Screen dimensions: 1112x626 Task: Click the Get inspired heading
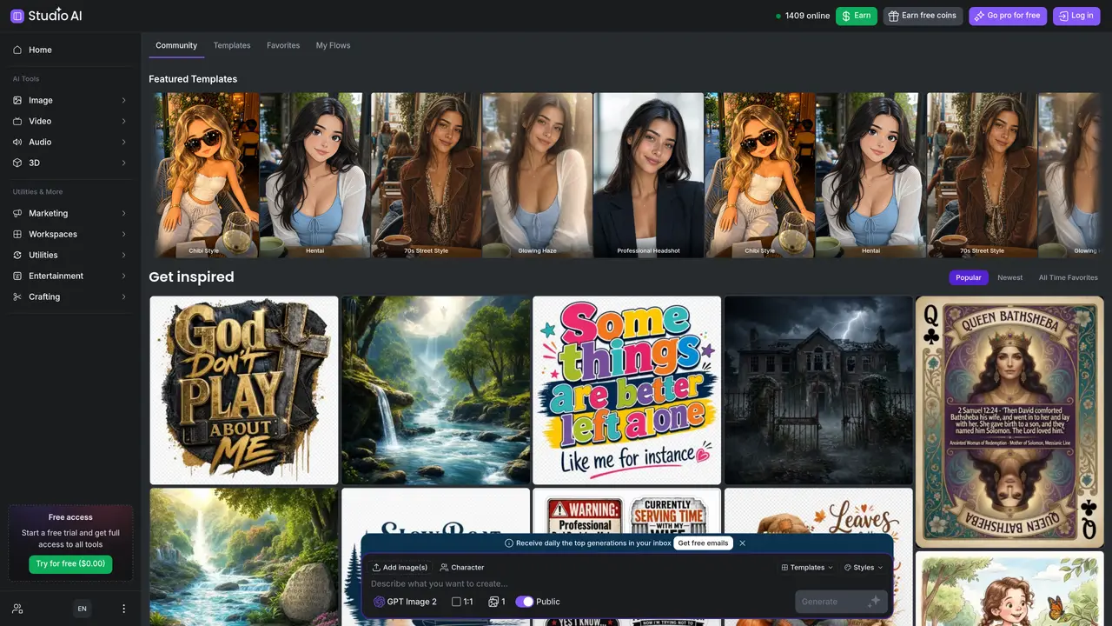pyautogui.click(x=191, y=277)
